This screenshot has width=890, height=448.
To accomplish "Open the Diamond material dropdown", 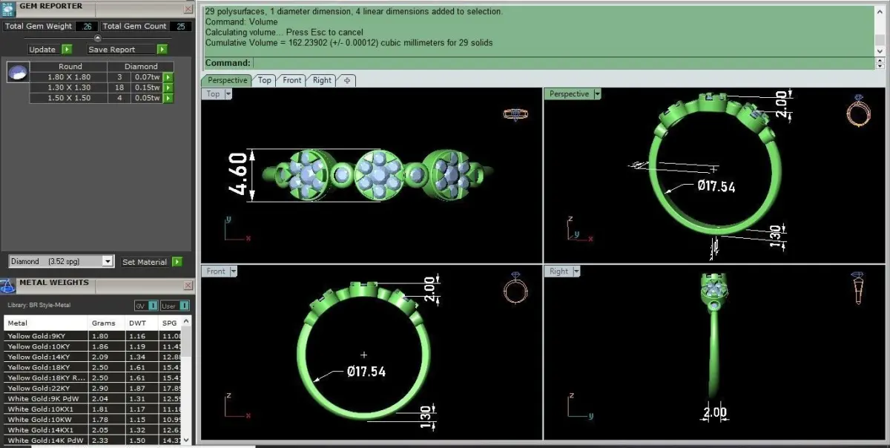I will click(x=108, y=261).
